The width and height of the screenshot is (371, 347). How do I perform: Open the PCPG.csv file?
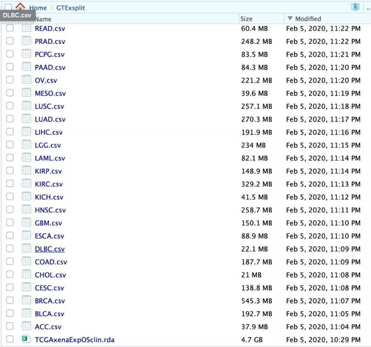click(x=50, y=54)
